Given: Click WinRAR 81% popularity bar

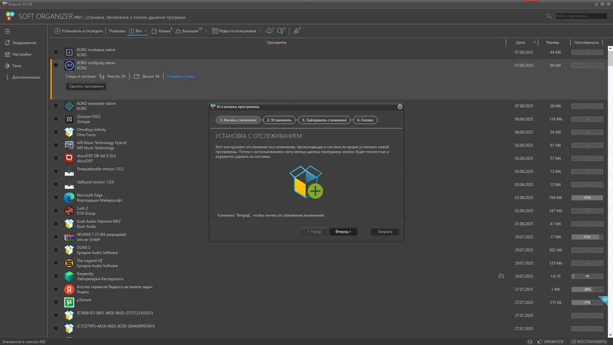Looking at the screenshot, I should coord(587,237).
